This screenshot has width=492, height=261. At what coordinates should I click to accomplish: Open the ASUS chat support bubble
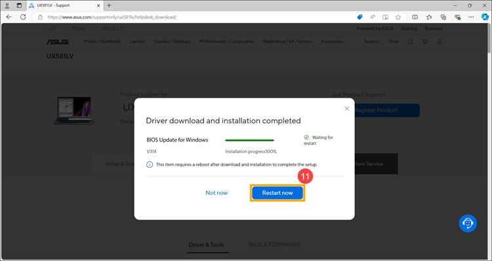468,224
